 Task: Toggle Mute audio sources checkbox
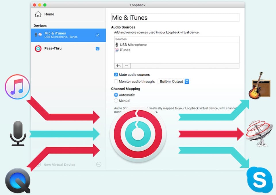coord(116,75)
